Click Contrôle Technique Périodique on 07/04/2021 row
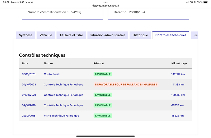The width and height of the screenshot is (211, 138). tap(64, 95)
